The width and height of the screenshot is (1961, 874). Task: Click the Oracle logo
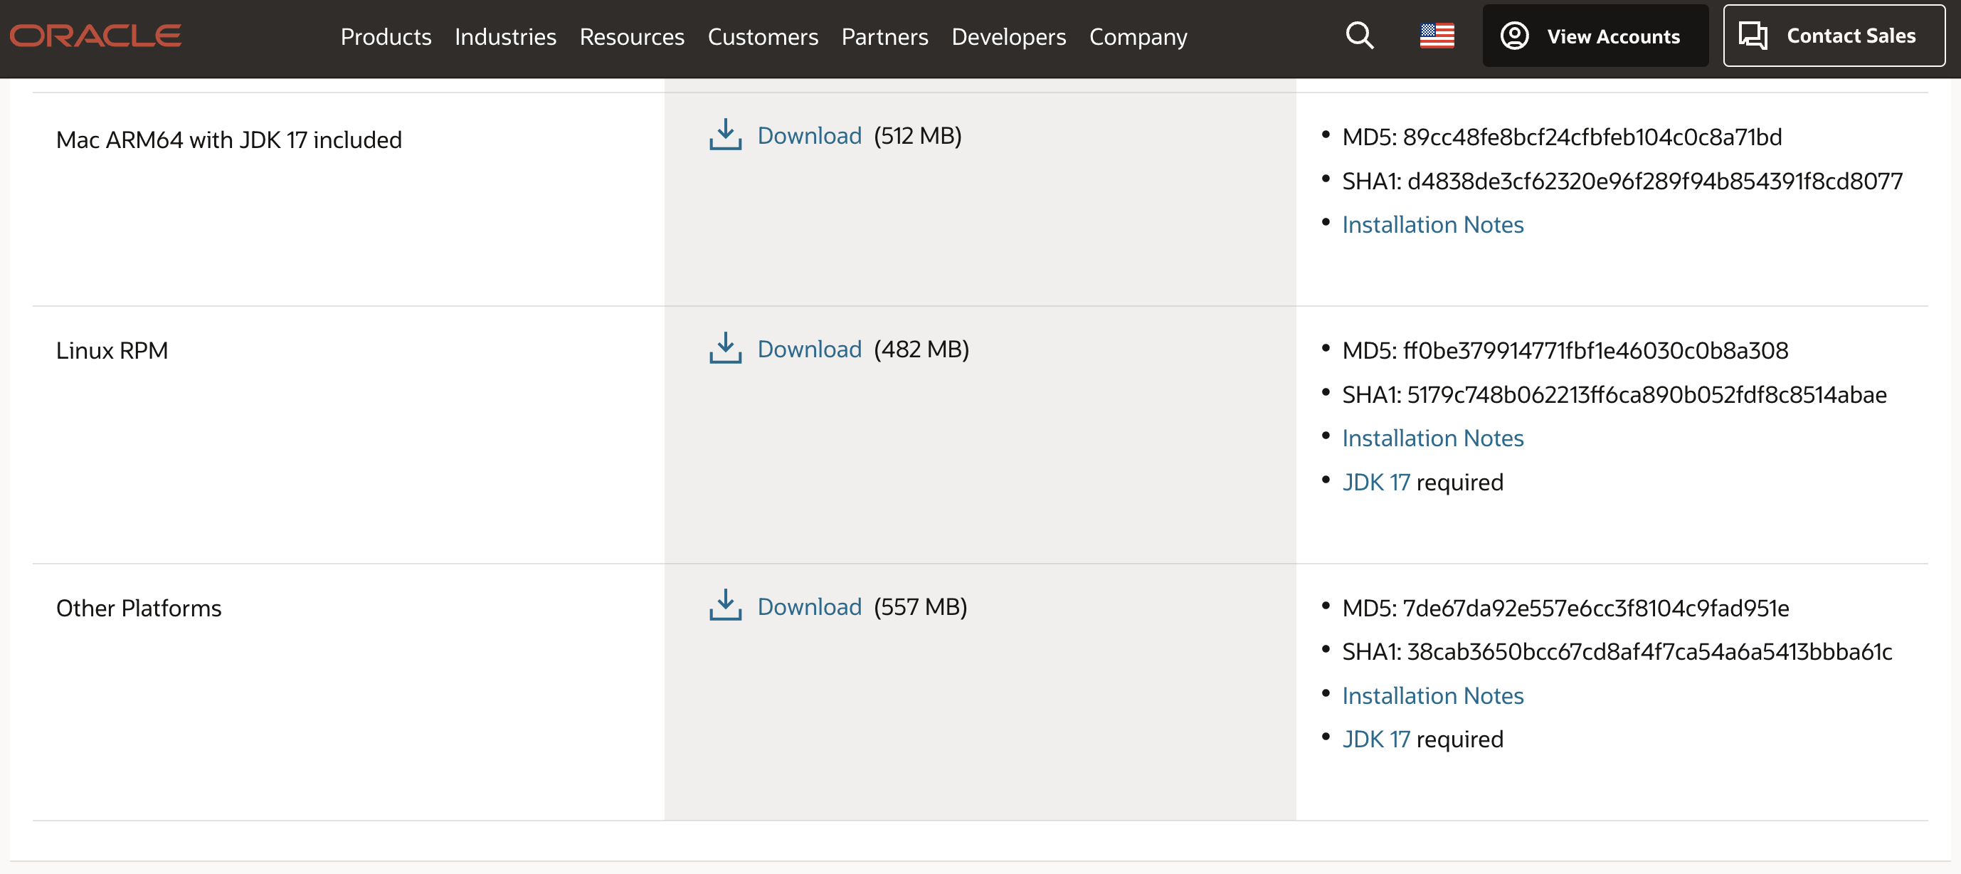pos(95,36)
